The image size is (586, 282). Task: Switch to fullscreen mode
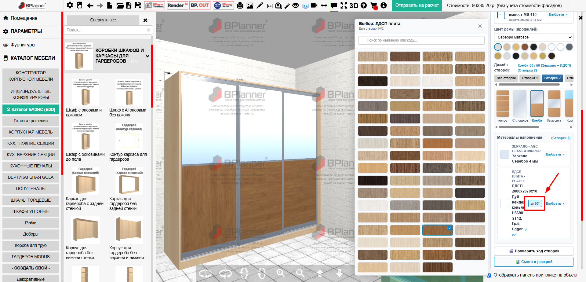click(344, 5)
